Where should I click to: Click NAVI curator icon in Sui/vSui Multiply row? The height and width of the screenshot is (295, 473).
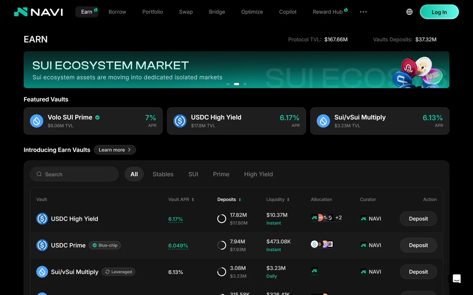click(363, 272)
